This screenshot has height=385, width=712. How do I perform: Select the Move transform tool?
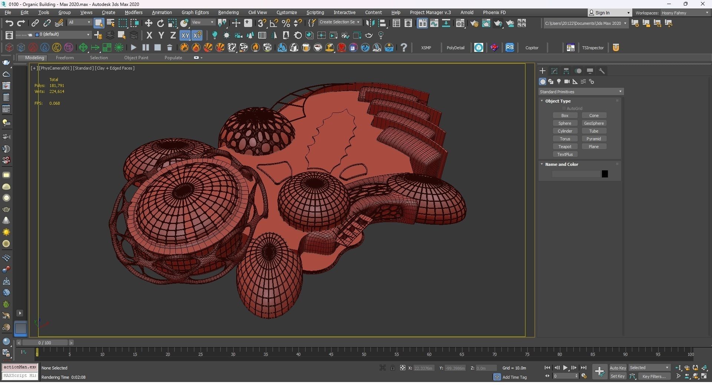tap(148, 23)
